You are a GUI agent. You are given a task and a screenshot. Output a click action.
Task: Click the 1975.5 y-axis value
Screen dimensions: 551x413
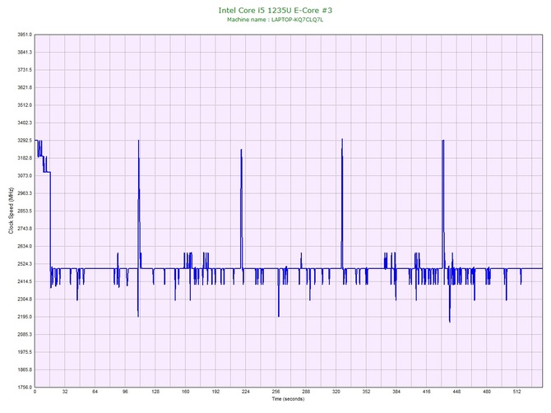coord(25,352)
